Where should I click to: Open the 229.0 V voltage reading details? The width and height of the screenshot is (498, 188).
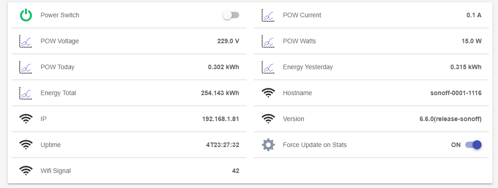228,41
